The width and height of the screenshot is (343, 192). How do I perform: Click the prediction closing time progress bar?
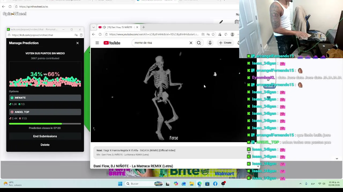click(45, 124)
